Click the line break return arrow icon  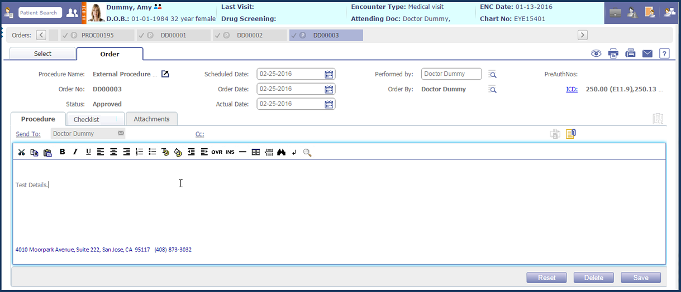pos(294,152)
